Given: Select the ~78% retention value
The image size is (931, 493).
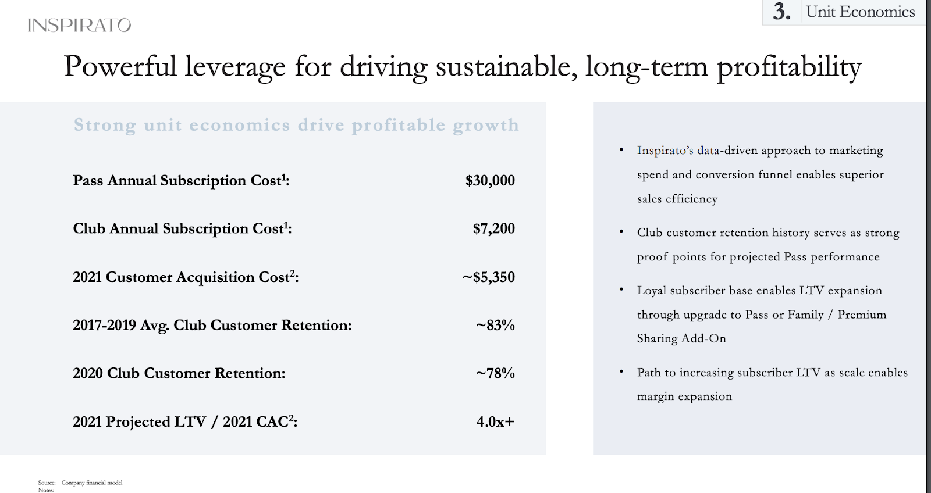Looking at the screenshot, I should point(496,373).
